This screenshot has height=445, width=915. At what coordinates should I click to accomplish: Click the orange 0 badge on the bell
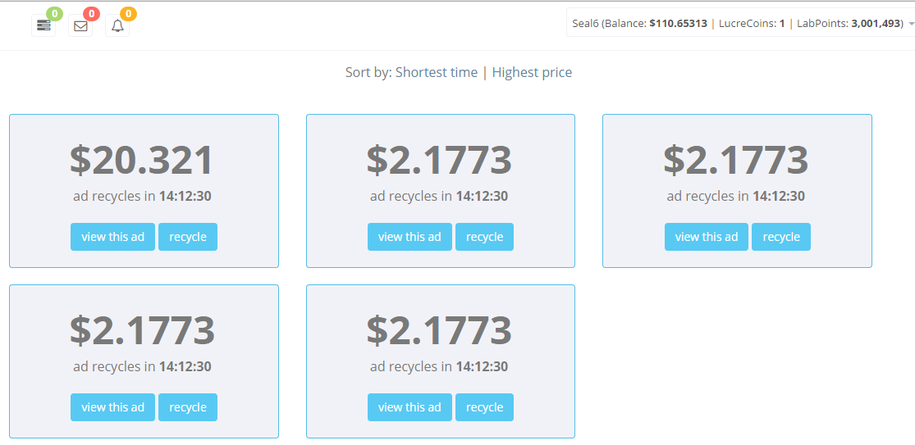point(128,14)
